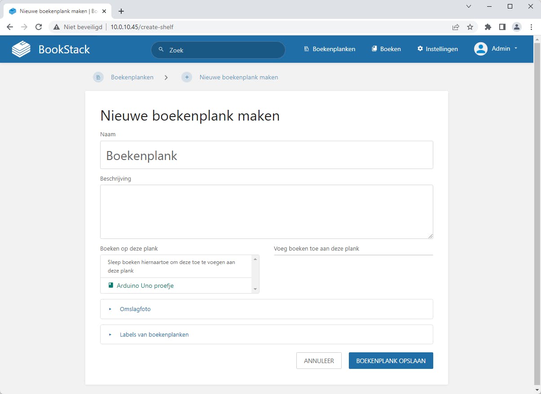Click the 'Sleep boeken hiernaartoe' instruction text
541x394 pixels.
(x=172, y=266)
